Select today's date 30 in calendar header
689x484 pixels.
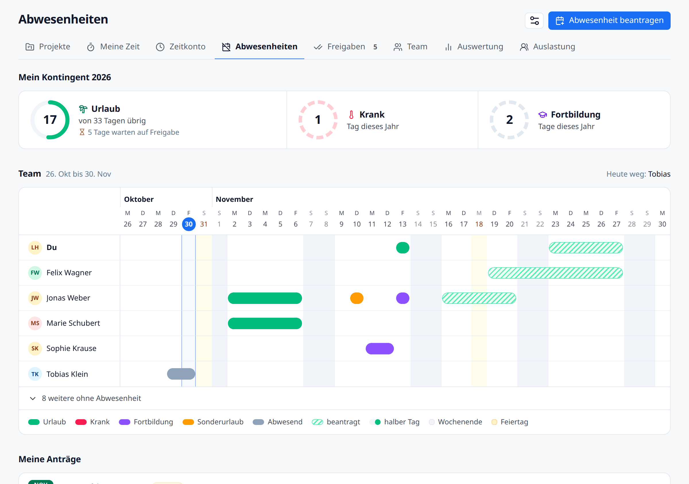(x=189, y=224)
